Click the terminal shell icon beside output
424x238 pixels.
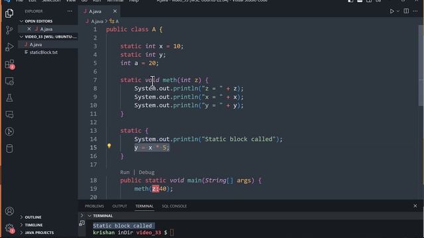(81, 223)
